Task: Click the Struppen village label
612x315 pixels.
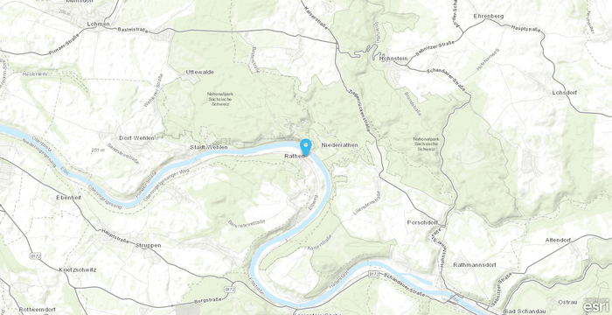Action: tap(149, 245)
